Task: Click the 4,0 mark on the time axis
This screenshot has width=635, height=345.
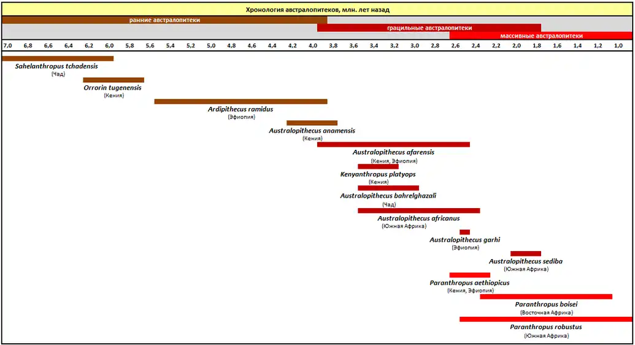Action: [313, 46]
